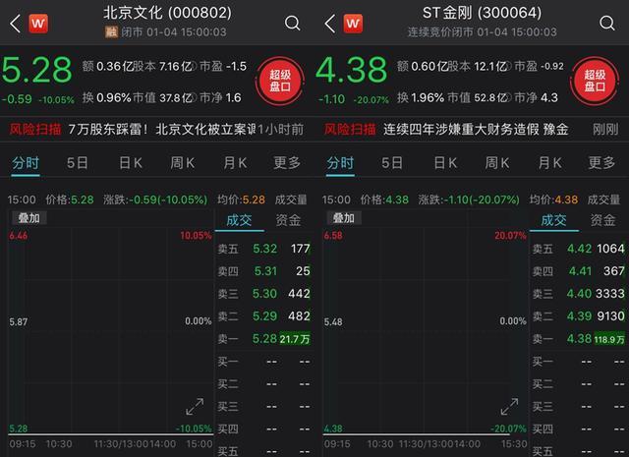The height and width of the screenshot is (457, 629).
Task: Open search on the 北京文化 page
Action: click(292, 23)
